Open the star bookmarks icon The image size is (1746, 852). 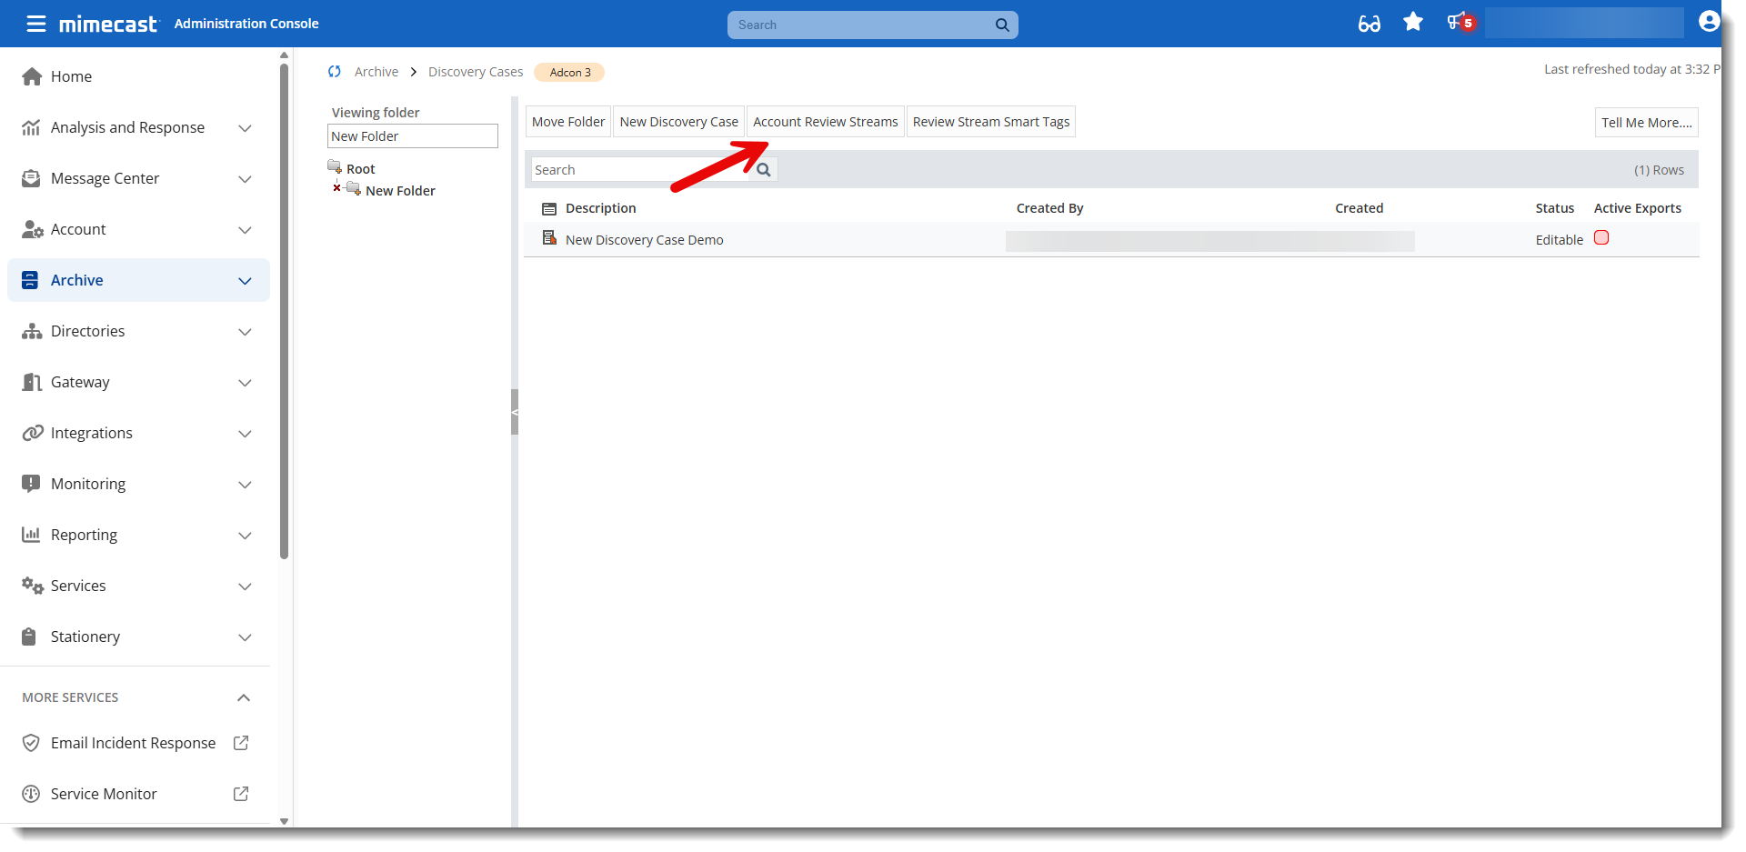tap(1412, 22)
